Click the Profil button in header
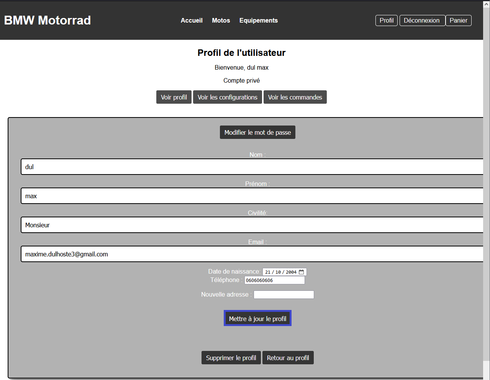Viewport: 490px width, 380px height. [x=387, y=21]
